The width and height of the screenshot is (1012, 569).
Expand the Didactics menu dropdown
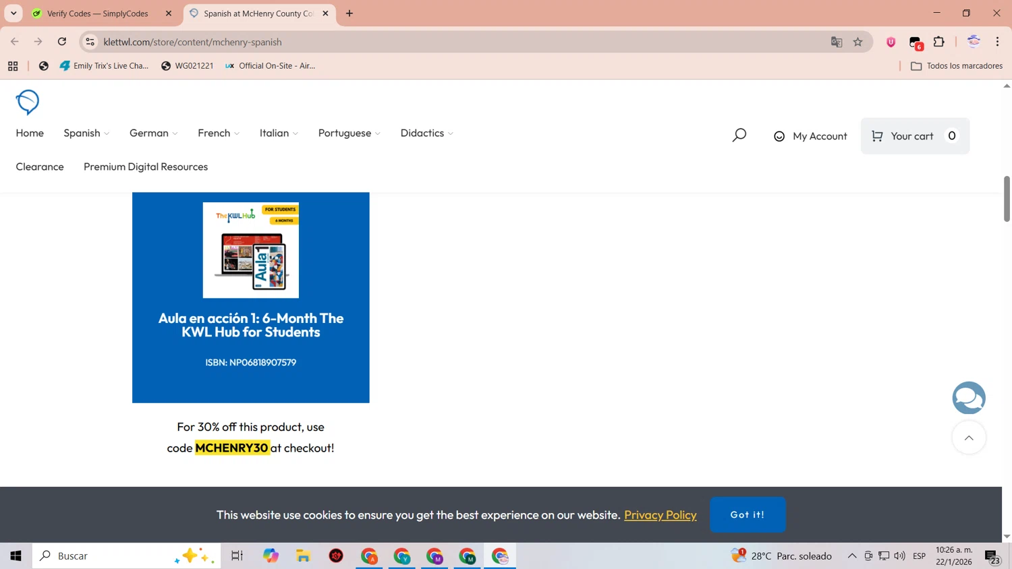click(x=427, y=133)
